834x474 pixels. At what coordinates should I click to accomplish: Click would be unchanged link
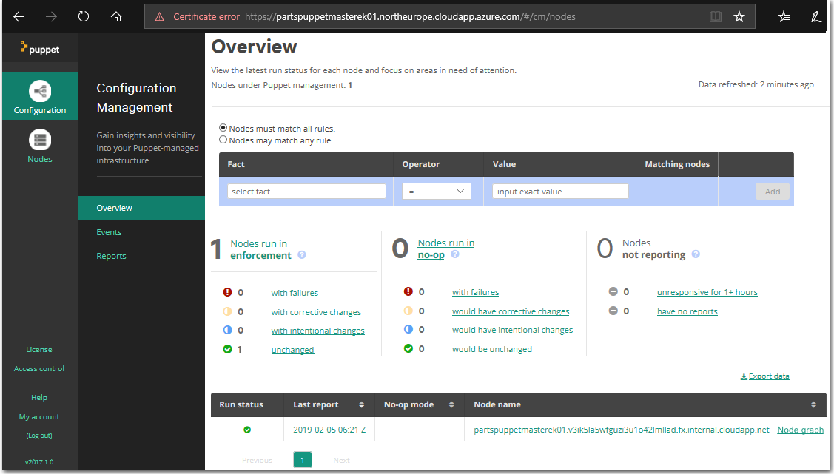[492, 349]
